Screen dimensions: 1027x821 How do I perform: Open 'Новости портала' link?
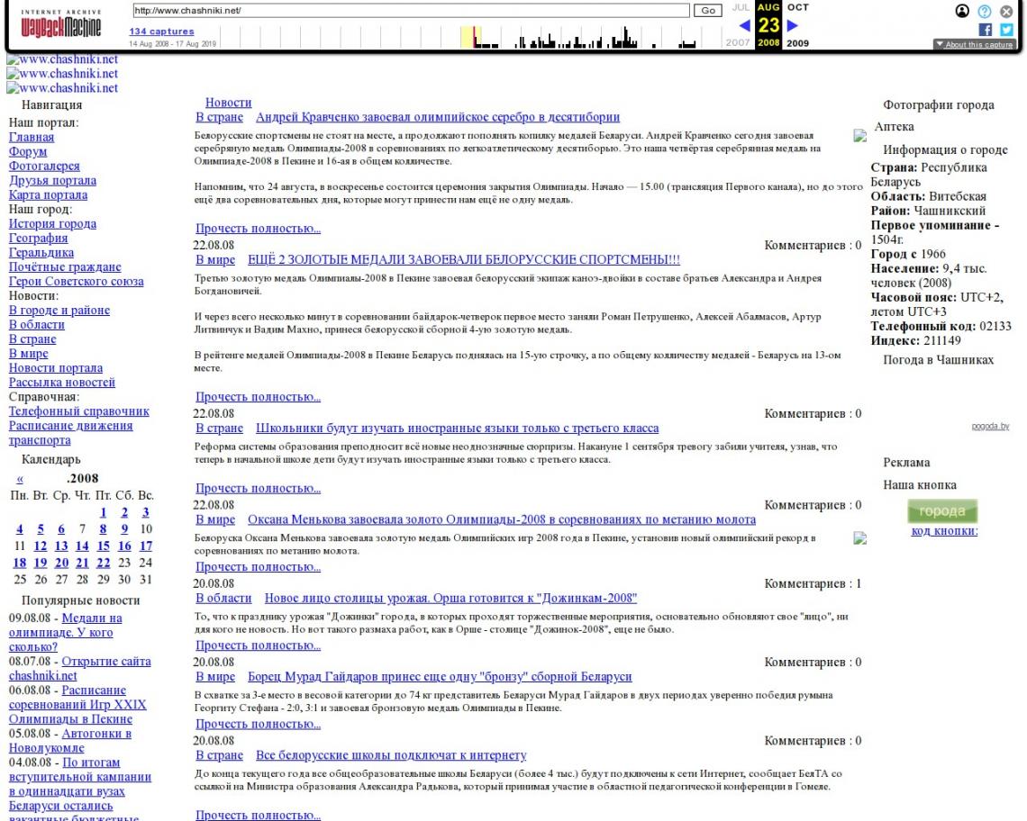pos(56,367)
